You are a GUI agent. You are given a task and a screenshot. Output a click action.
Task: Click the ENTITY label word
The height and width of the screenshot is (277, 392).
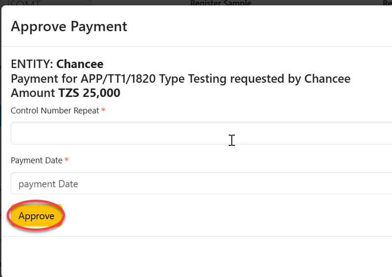pyautogui.click(x=31, y=64)
